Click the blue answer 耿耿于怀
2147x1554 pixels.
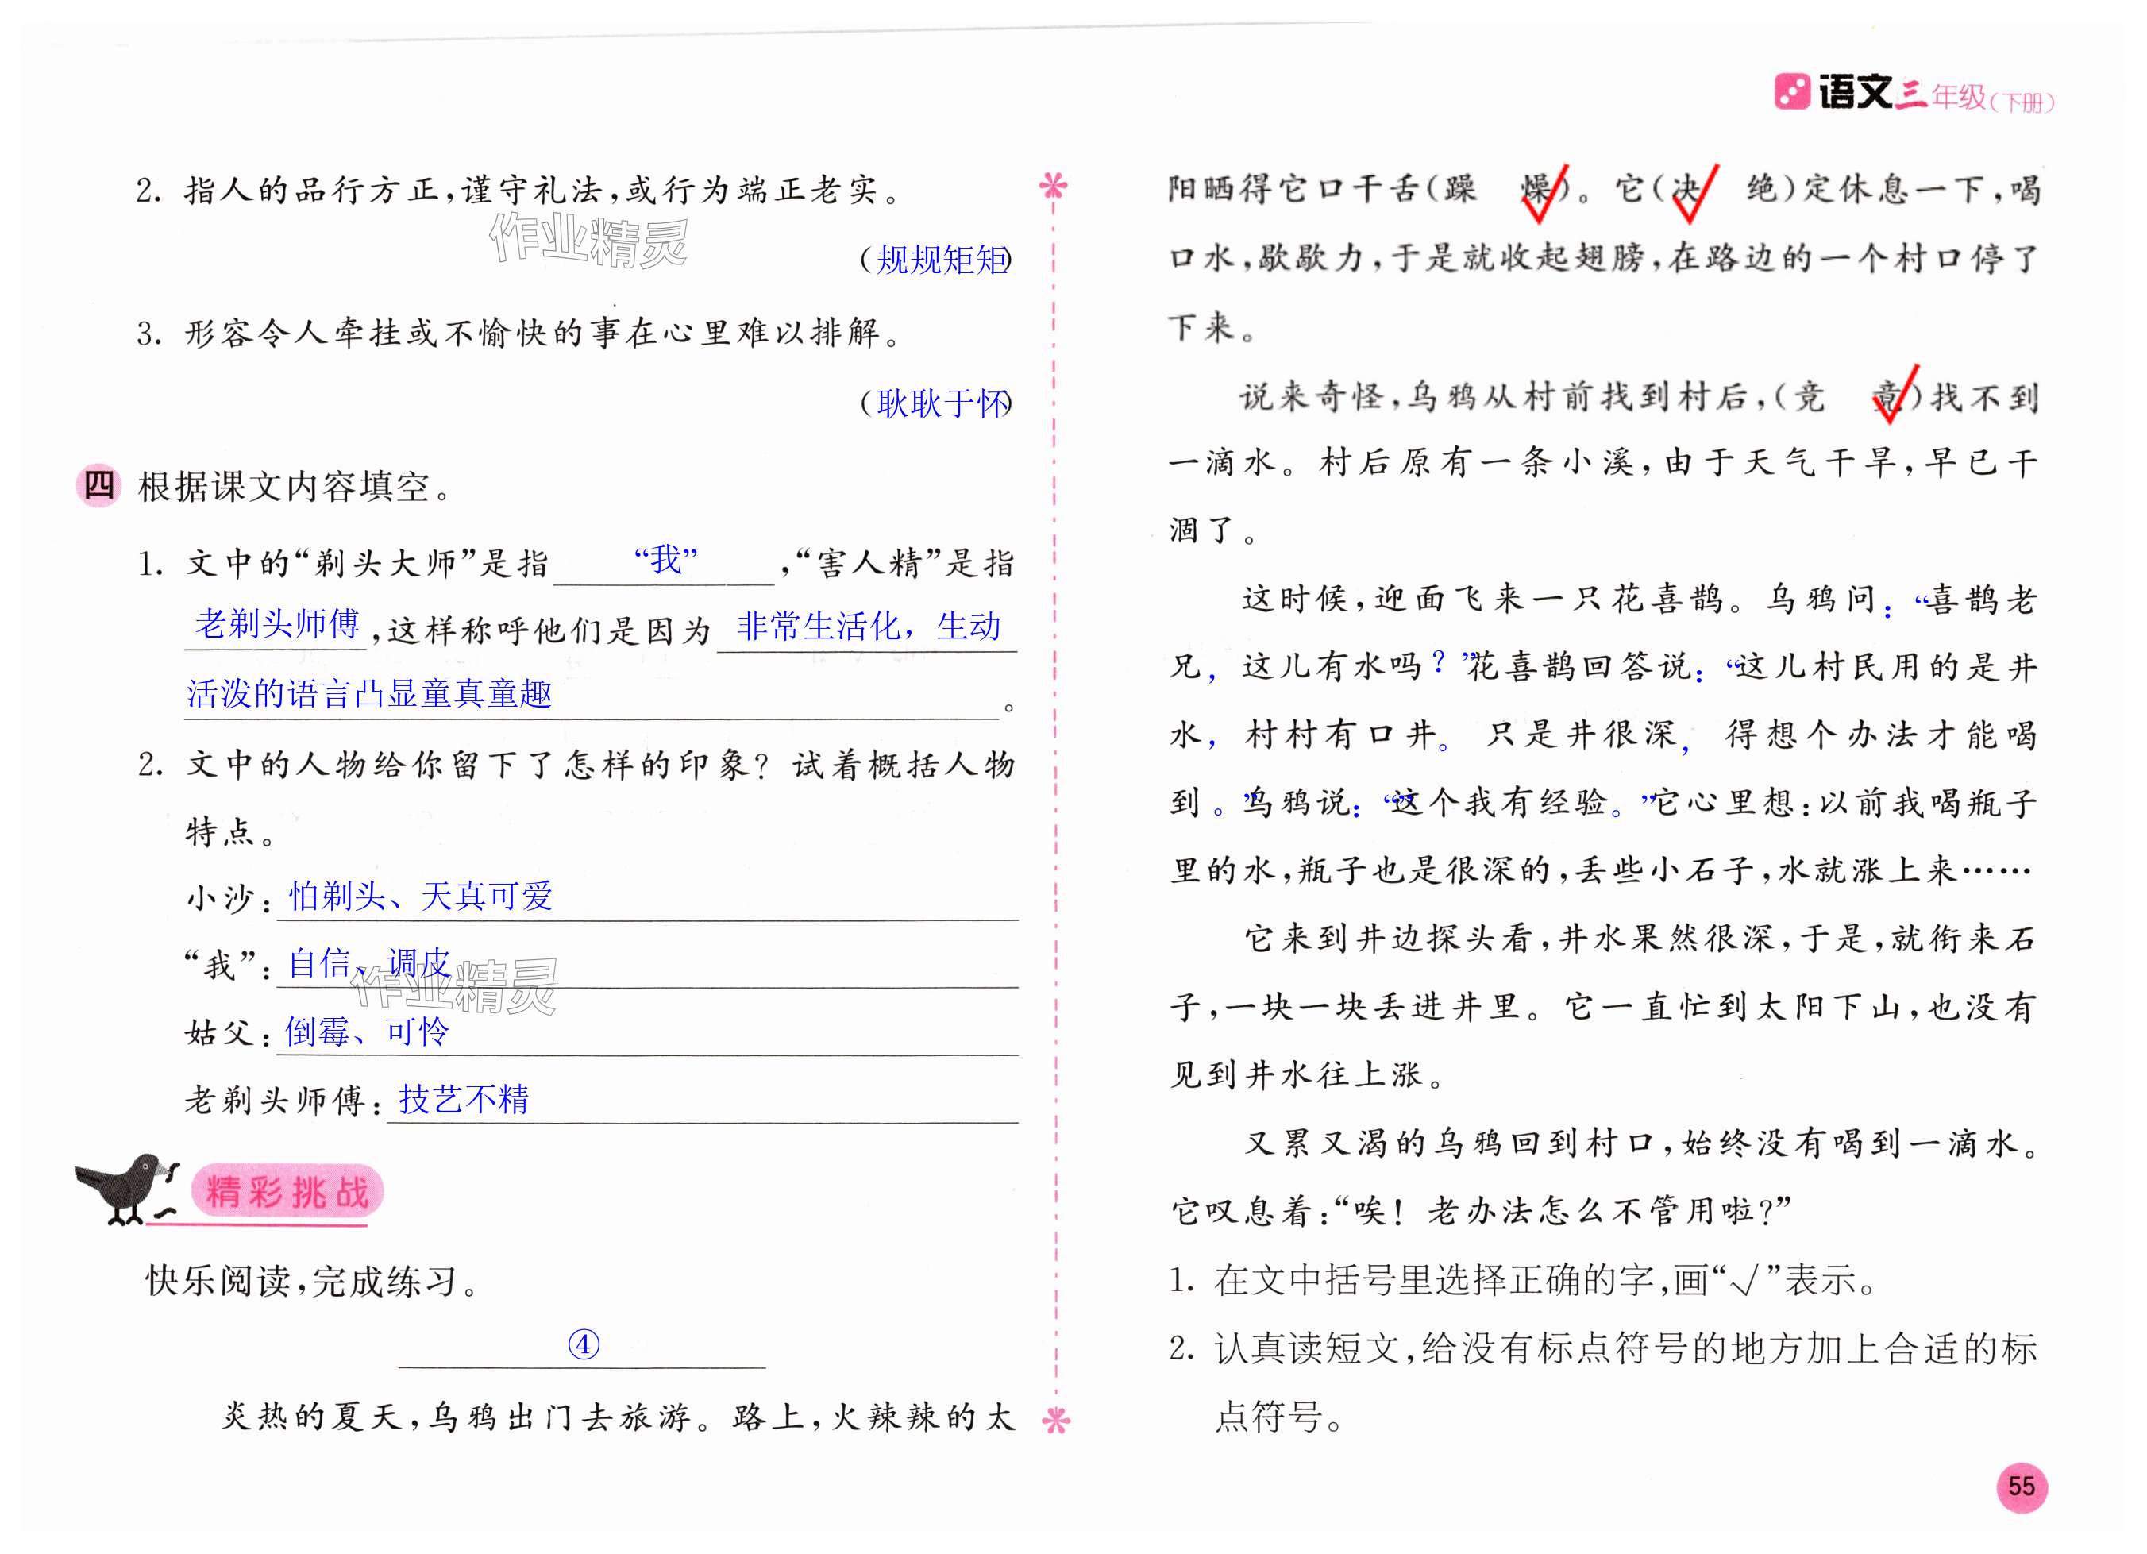pos(941,404)
